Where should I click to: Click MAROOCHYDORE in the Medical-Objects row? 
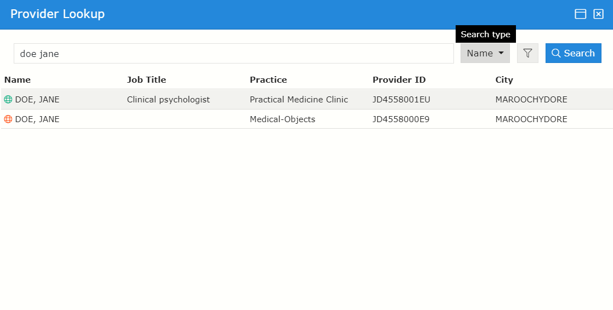coord(531,119)
